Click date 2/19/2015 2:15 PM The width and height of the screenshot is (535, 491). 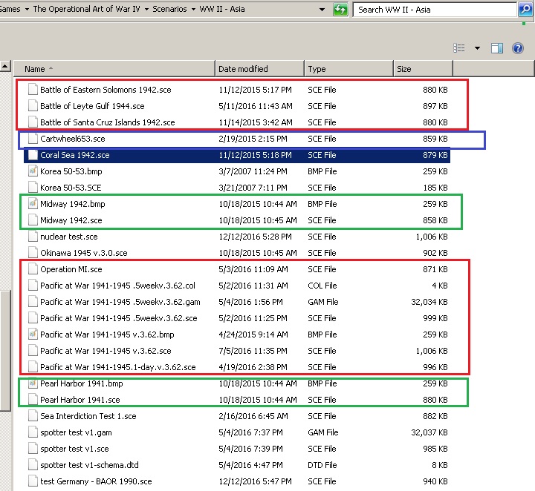[x=253, y=139]
